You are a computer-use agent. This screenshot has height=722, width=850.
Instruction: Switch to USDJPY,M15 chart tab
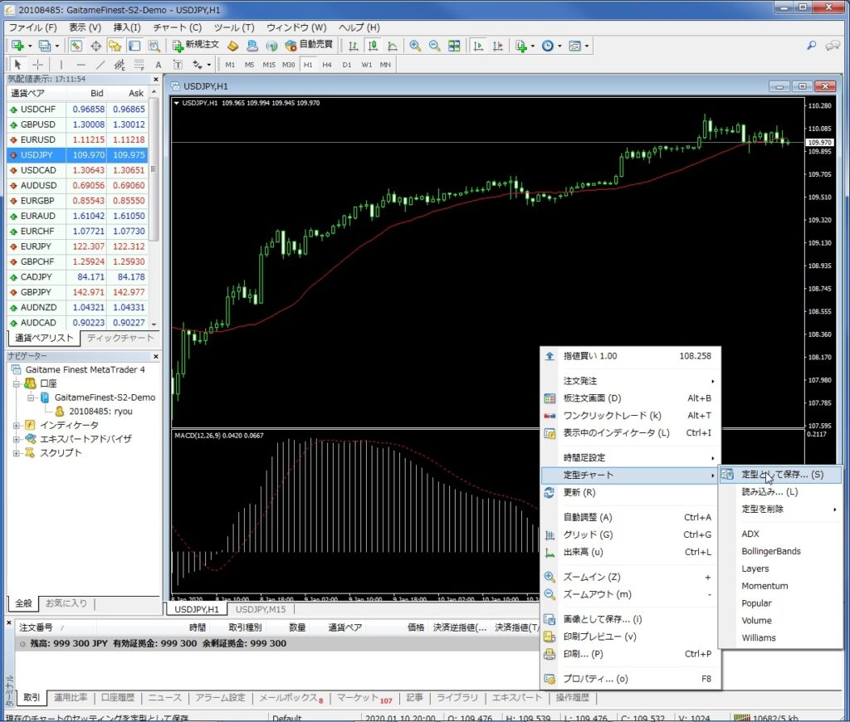click(260, 609)
